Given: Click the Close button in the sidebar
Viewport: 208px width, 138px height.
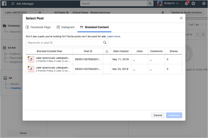Looking at the screenshot, I should point(23,133).
